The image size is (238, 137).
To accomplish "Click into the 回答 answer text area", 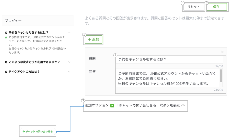I will click(166, 79).
